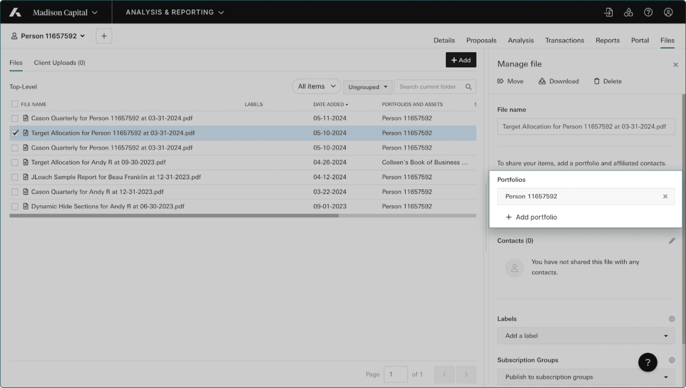Expand the All items filter dropdown
Viewport: 686px width, 388px height.
[316, 87]
